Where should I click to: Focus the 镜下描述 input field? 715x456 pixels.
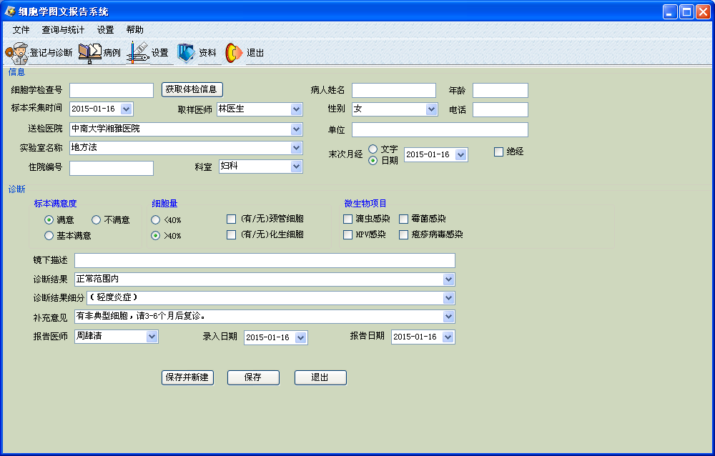(265, 260)
